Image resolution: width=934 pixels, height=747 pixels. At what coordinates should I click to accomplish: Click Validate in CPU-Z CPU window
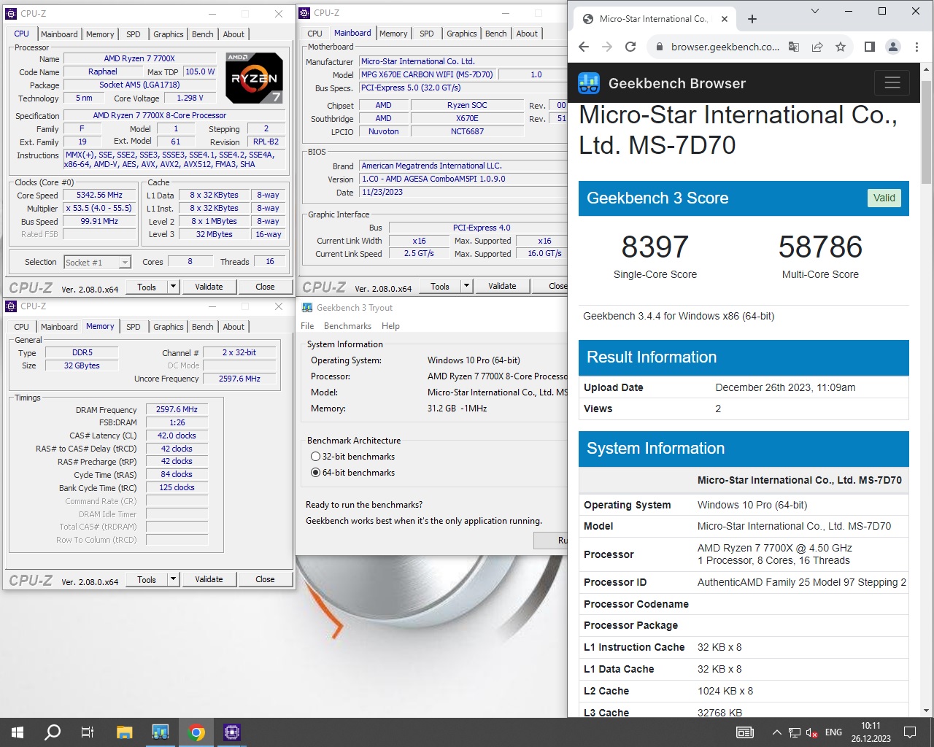coord(209,287)
